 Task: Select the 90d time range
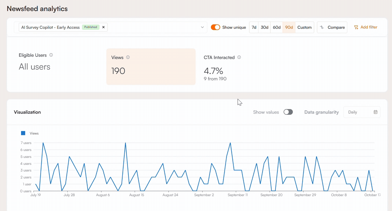289,27
